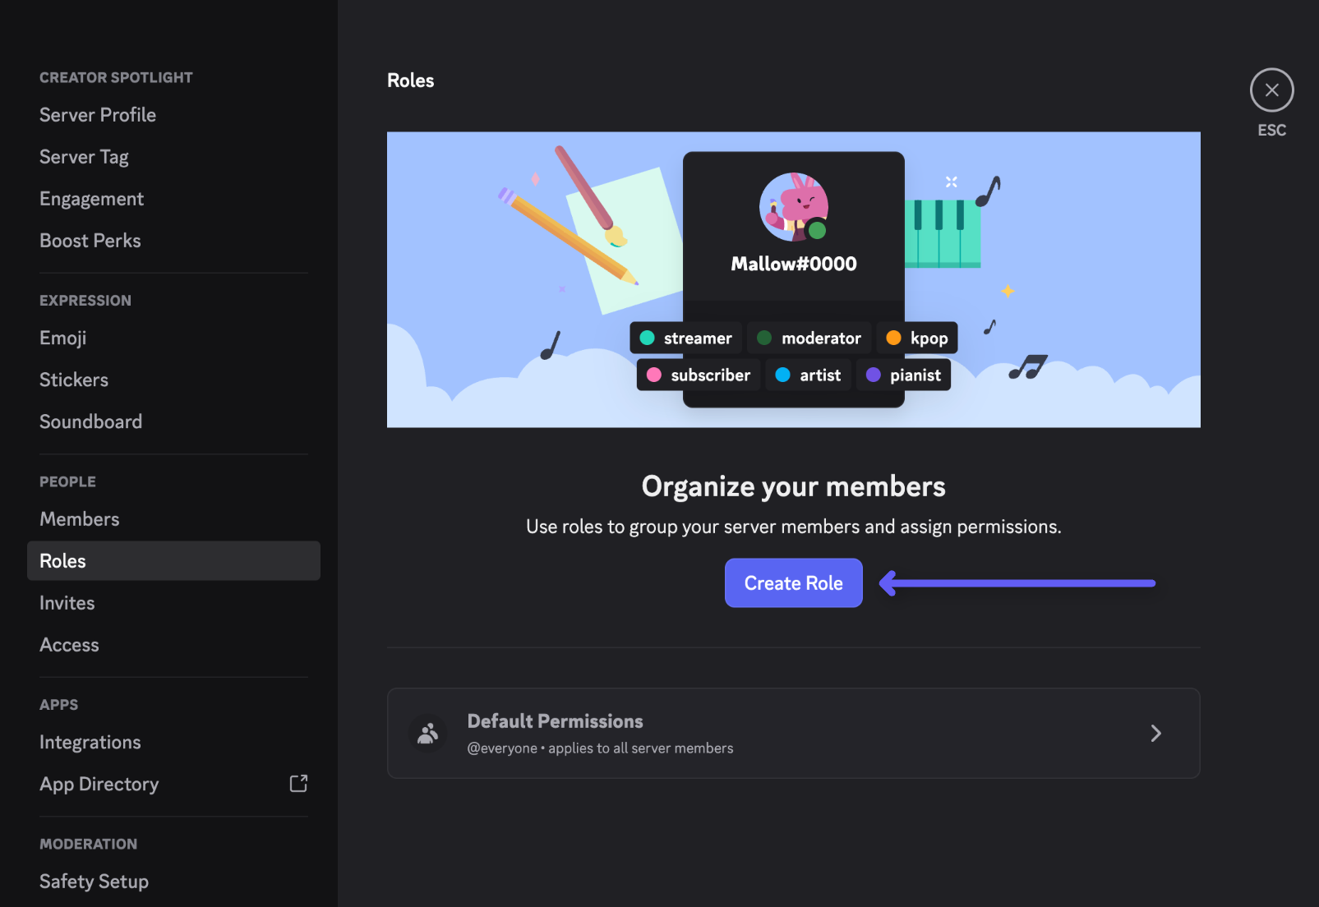Click Mallow's pink bunny avatar

pyautogui.click(x=793, y=206)
